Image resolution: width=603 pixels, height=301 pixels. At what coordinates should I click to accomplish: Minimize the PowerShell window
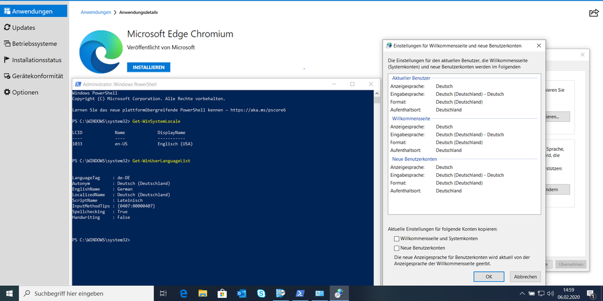coord(334,84)
